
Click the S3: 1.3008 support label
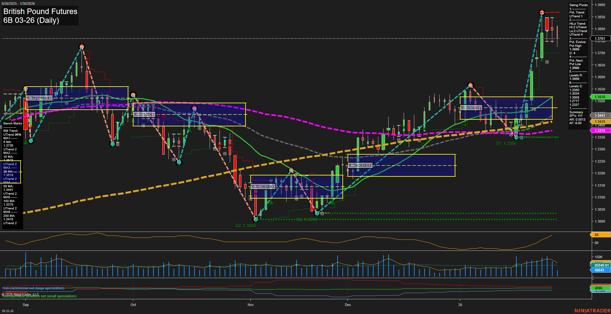click(245, 225)
